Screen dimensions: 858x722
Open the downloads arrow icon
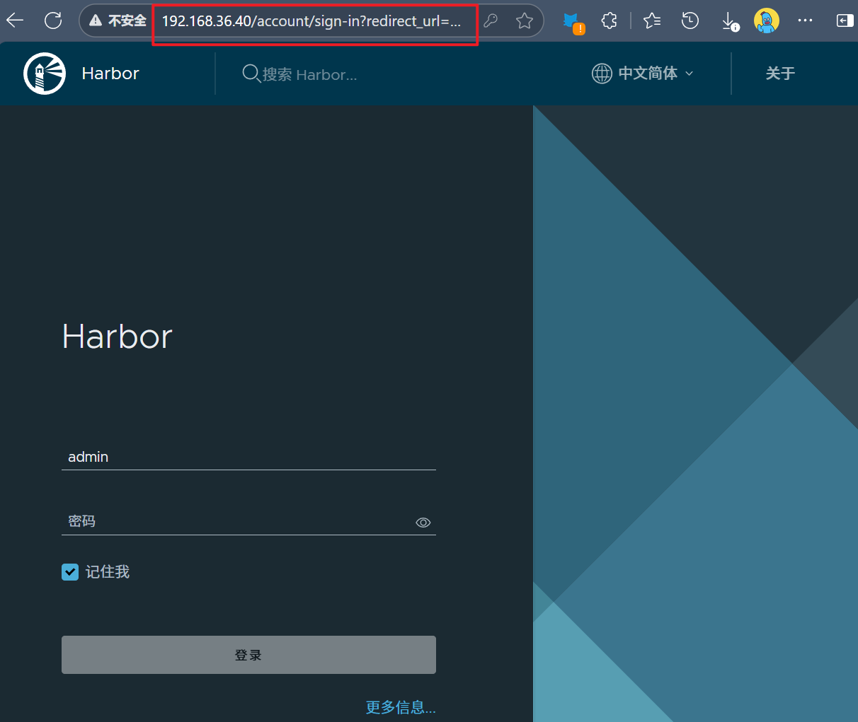(x=729, y=22)
